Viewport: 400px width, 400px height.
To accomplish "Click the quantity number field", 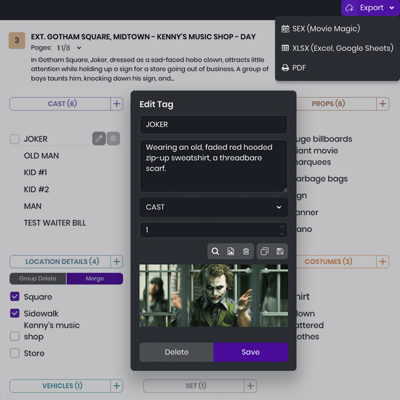I will pos(214,230).
